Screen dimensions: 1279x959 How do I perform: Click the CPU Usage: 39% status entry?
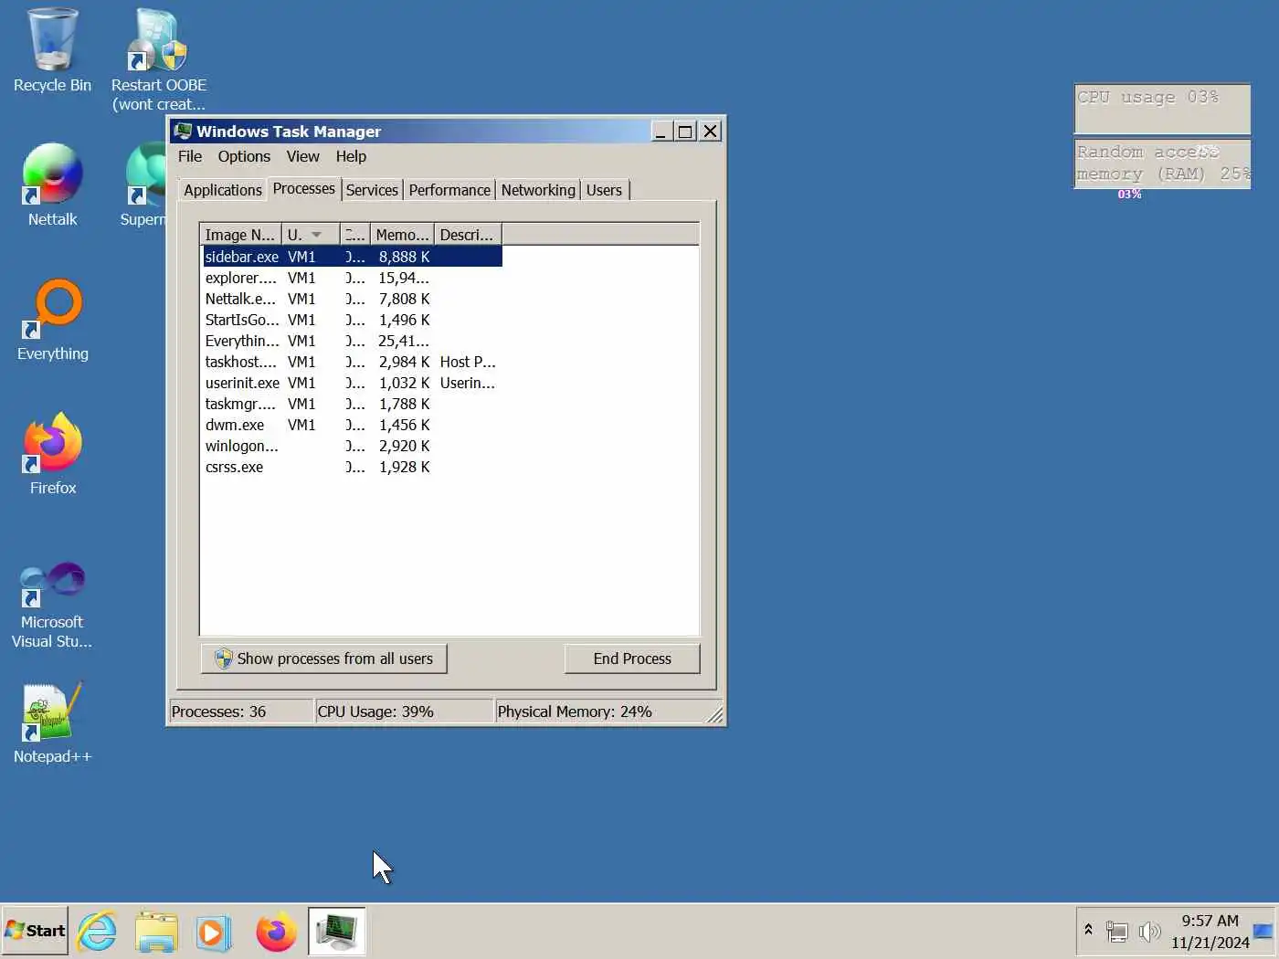[403, 711]
